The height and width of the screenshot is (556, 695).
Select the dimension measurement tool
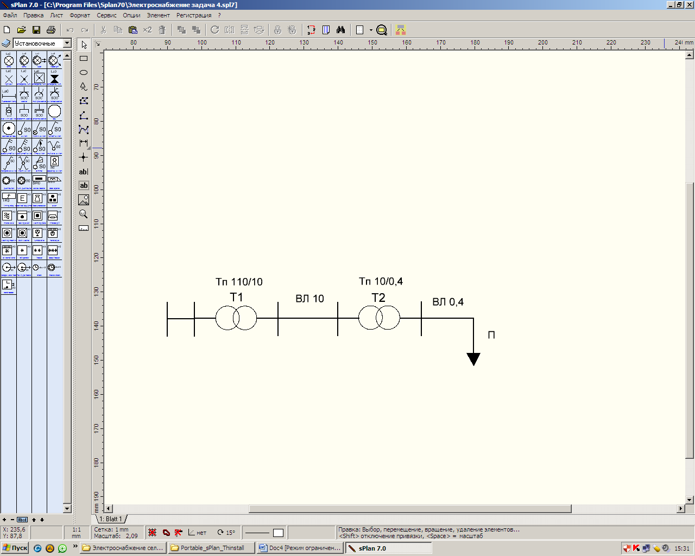84,143
